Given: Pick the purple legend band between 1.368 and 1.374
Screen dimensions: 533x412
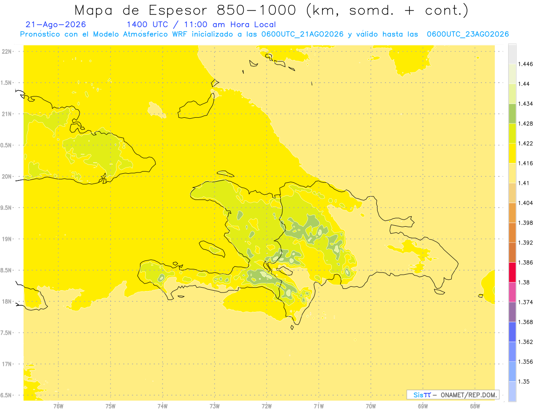Looking at the screenshot, I should (512, 312).
